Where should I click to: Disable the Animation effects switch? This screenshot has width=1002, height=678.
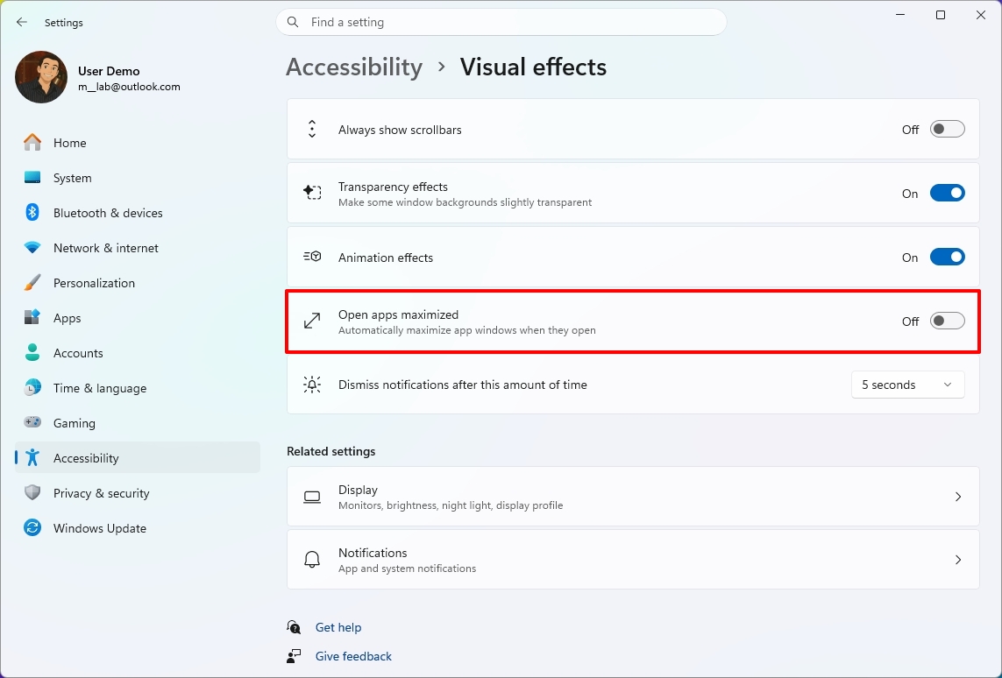point(947,258)
